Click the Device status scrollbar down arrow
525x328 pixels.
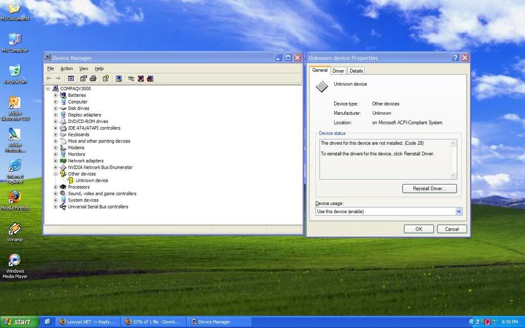453,176
